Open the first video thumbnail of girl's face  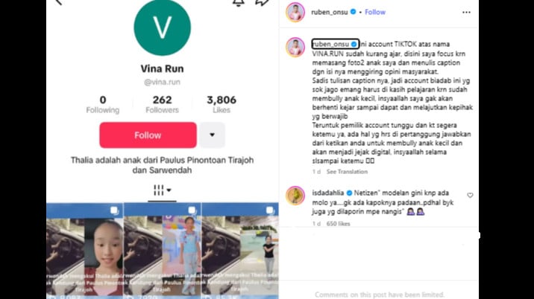[x=85, y=251]
